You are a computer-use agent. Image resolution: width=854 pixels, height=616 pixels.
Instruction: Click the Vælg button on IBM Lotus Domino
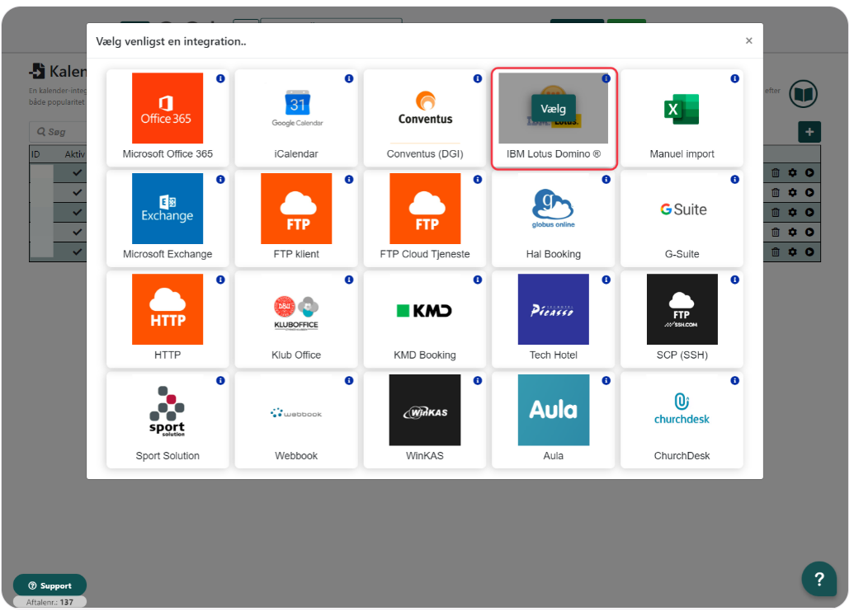point(554,109)
